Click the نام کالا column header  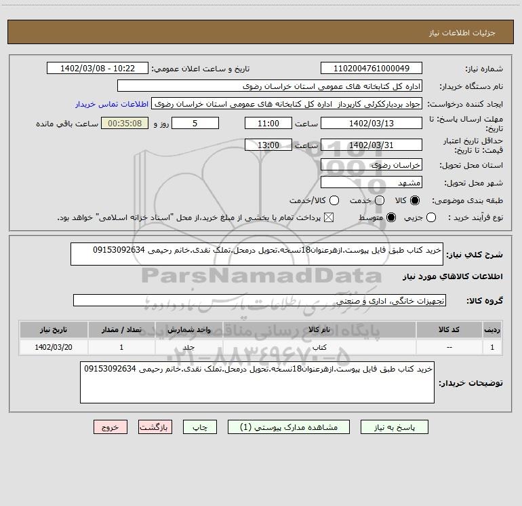coord(319,329)
